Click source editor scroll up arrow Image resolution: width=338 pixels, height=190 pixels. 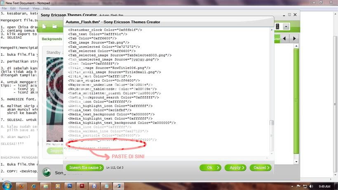pyautogui.click(x=272, y=30)
